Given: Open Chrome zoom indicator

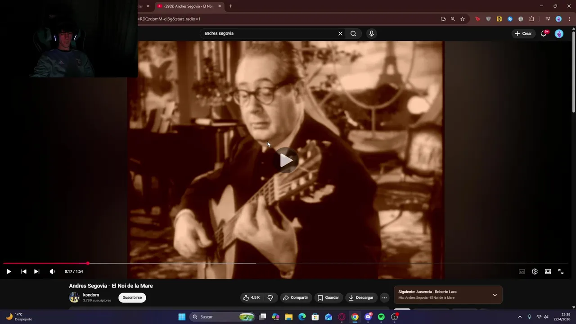Looking at the screenshot, I should (x=453, y=19).
